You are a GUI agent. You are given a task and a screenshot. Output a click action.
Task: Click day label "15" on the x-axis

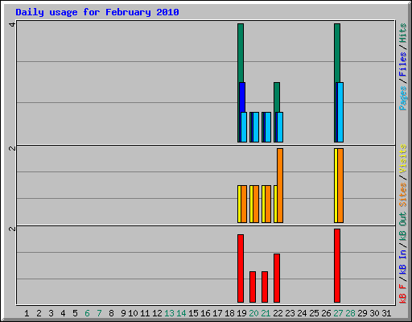click(193, 313)
